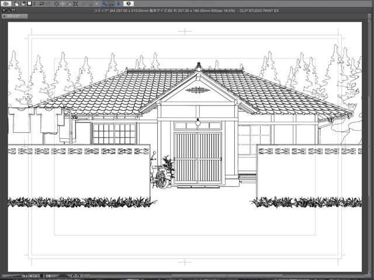The width and height of the screenshot is (374, 280).
Task: Click the reset rotation icon
Action: point(84,276)
